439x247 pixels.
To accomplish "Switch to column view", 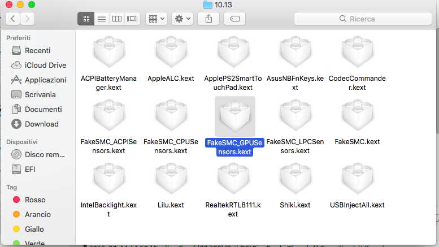I will (x=117, y=19).
